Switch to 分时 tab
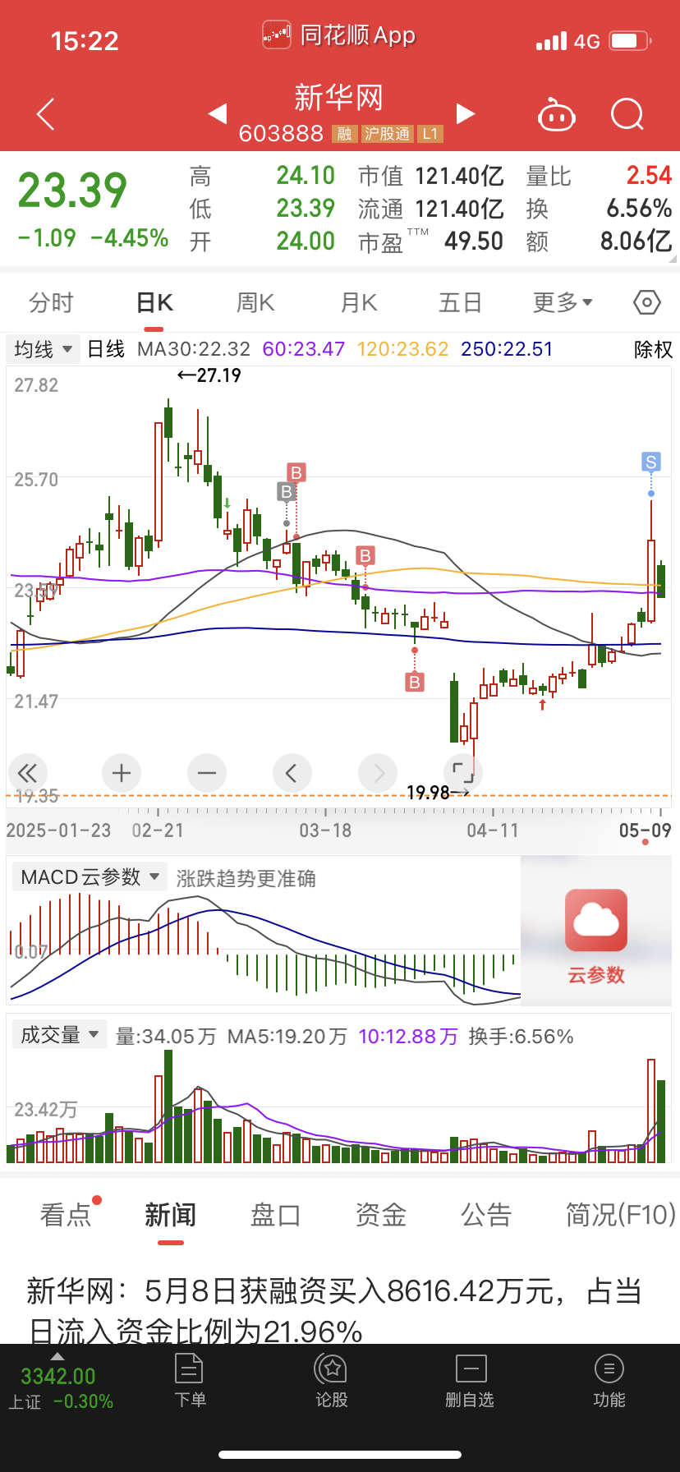The height and width of the screenshot is (1472, 680). 51,302
